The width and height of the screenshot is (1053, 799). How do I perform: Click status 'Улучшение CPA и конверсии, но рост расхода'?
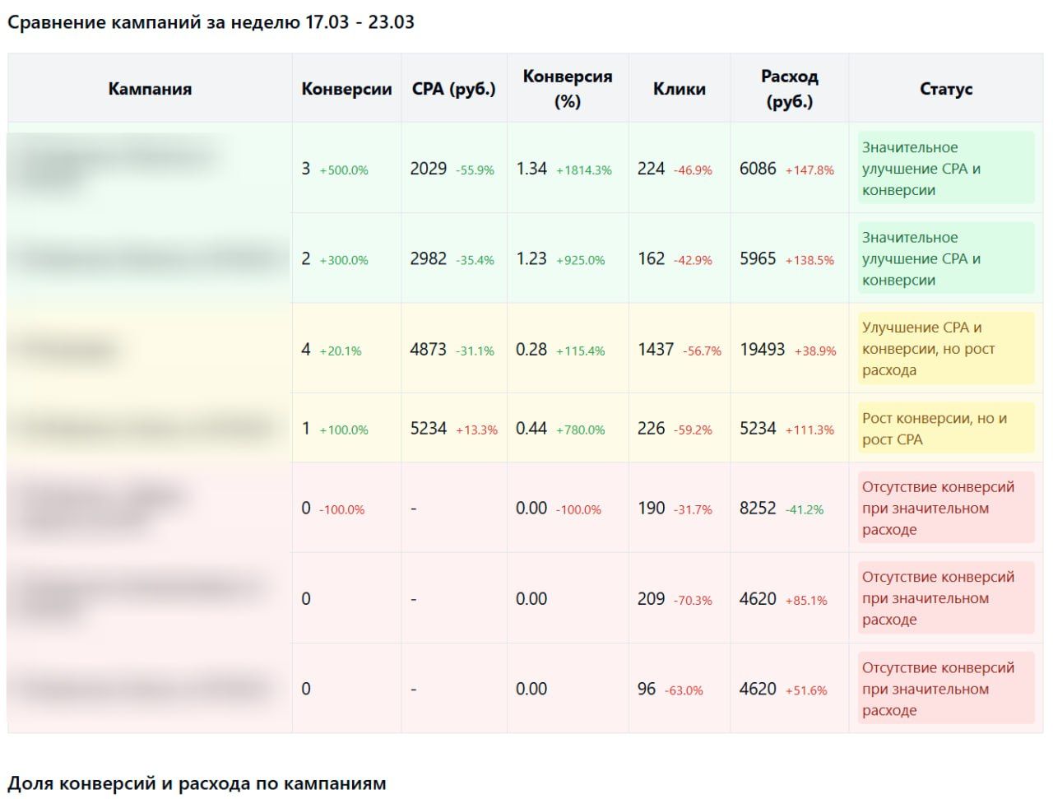946,349
